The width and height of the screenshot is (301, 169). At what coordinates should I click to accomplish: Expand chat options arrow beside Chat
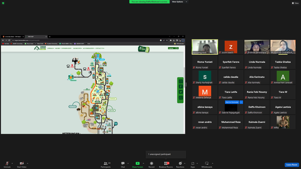[128, 163]
